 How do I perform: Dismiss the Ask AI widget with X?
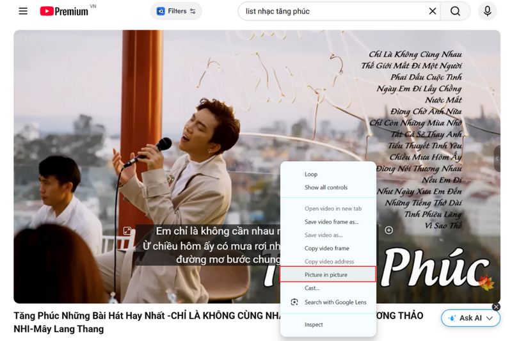(x=496, y=306)
